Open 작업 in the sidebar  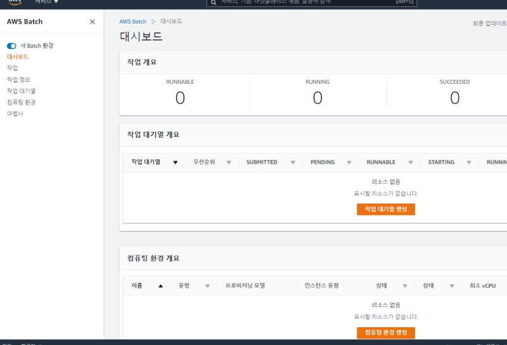point(12,68)
